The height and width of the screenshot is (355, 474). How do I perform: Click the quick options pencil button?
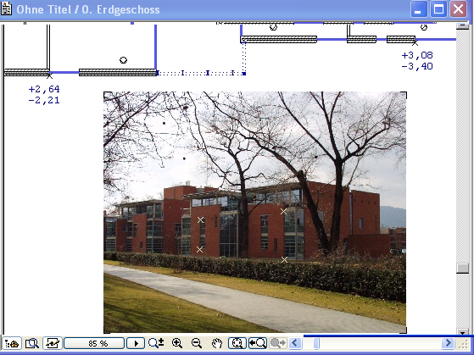pyautogui.click(x=53, y=343)
